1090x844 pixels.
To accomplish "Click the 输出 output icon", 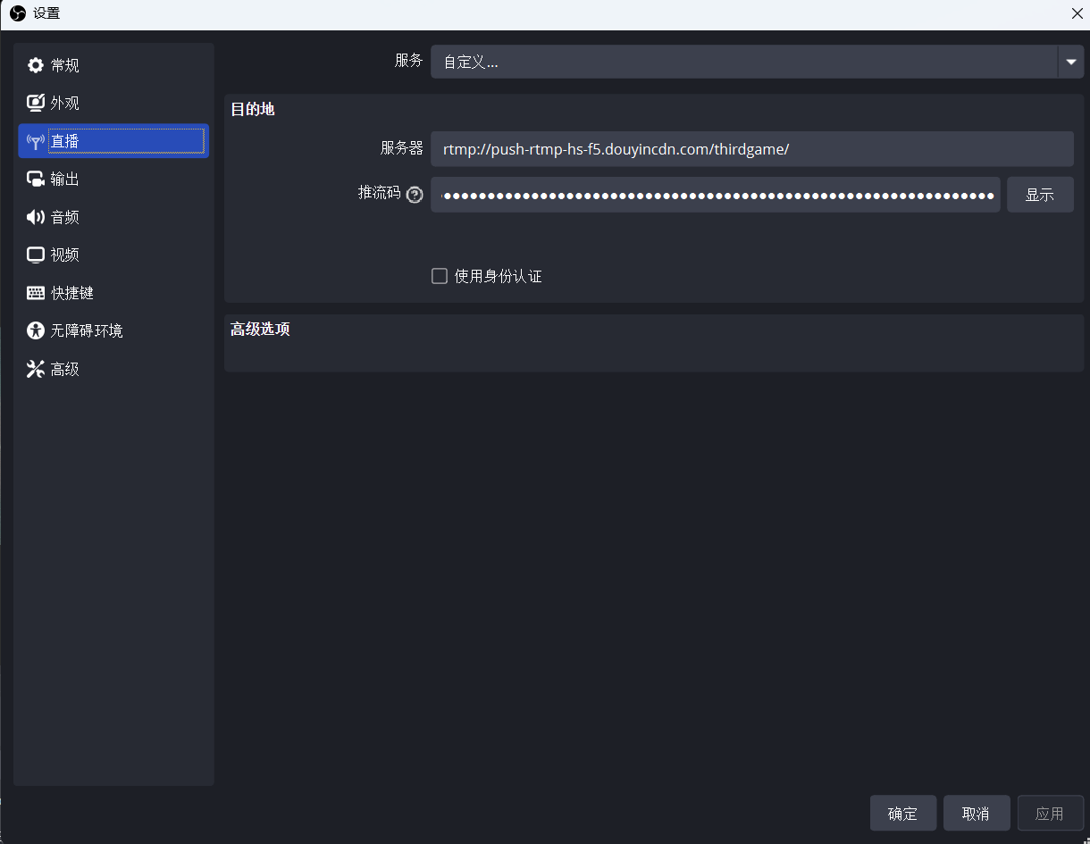I will click(x=36, y=180).
